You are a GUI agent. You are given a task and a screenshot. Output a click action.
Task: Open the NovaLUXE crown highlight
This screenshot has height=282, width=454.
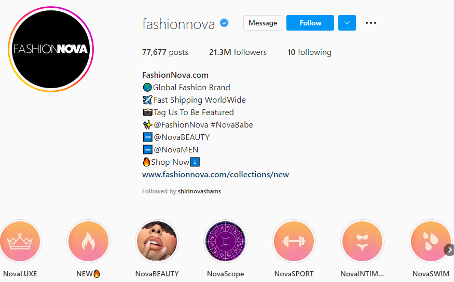coord(20,241)
